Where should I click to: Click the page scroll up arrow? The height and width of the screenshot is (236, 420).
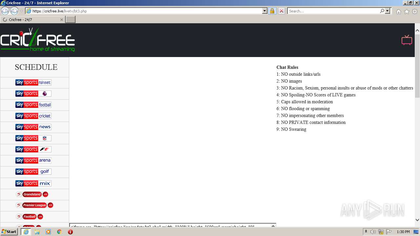tap(417, 30)
